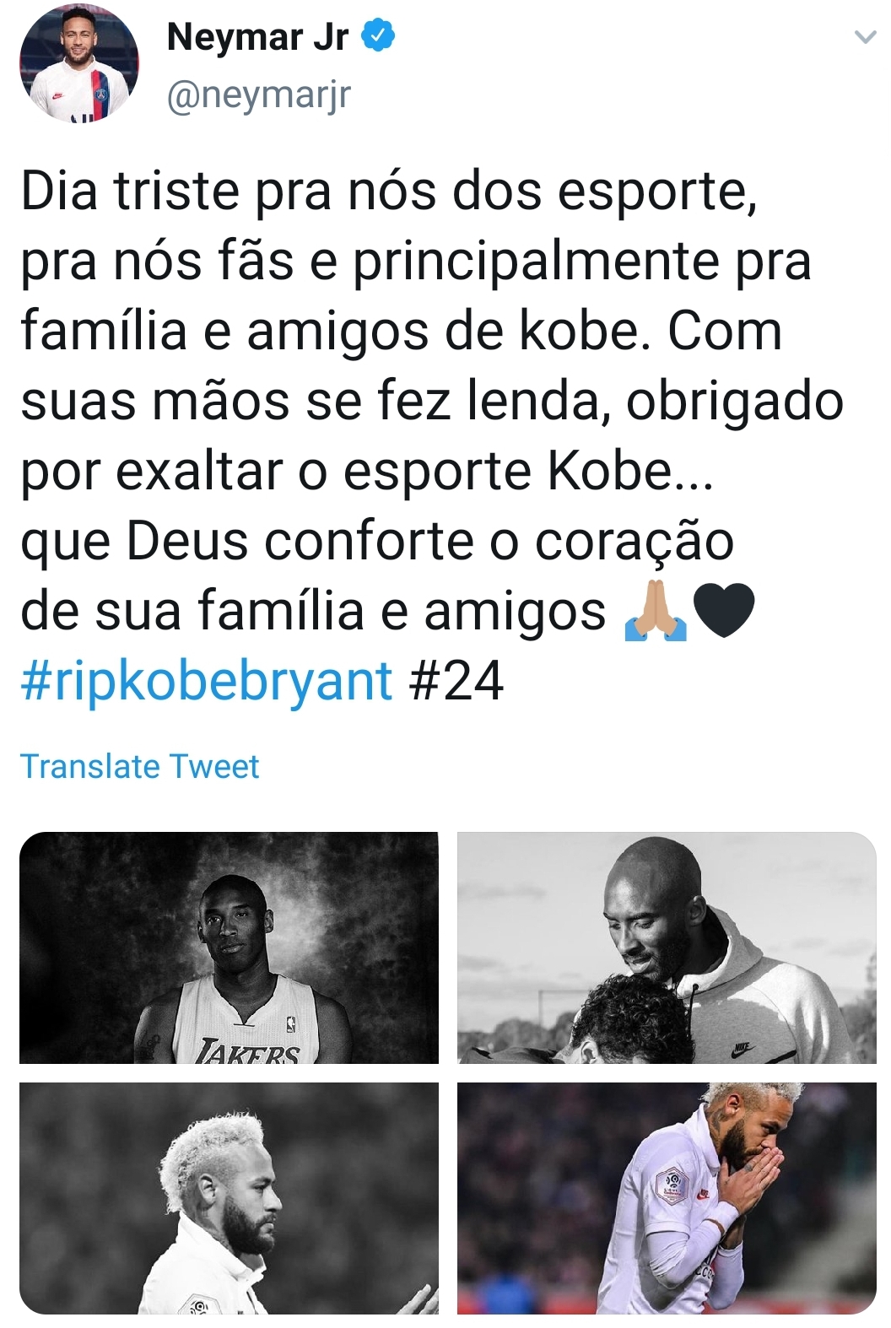Expand the tweet options chevron menu
Viewport: 891px width, 1328px height.
pyautogui.click(x=865, y=37)
